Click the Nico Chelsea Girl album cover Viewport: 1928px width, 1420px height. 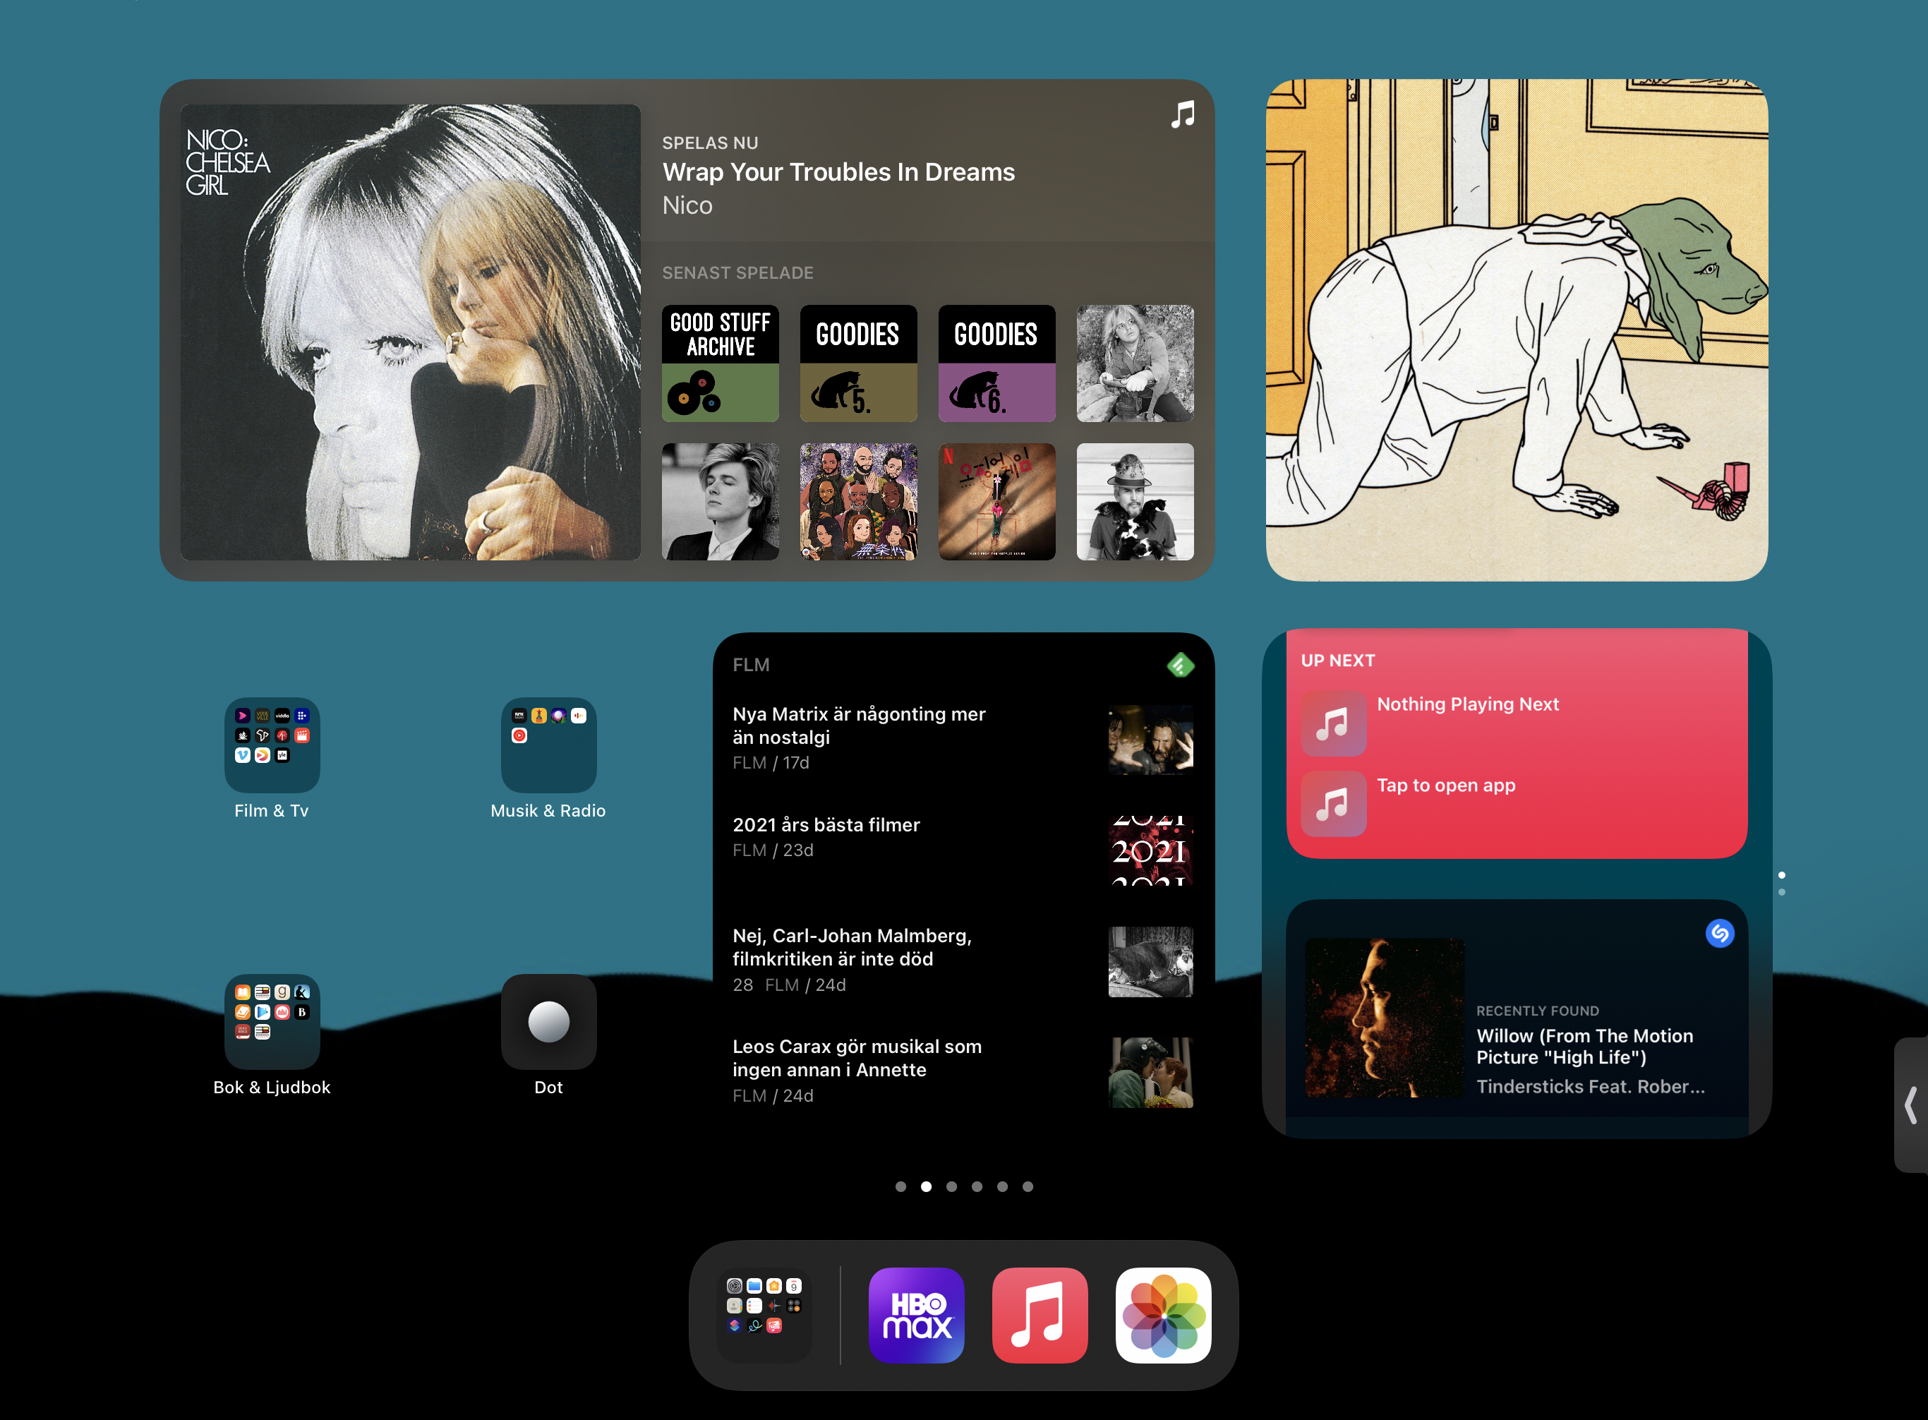point(410,332)
